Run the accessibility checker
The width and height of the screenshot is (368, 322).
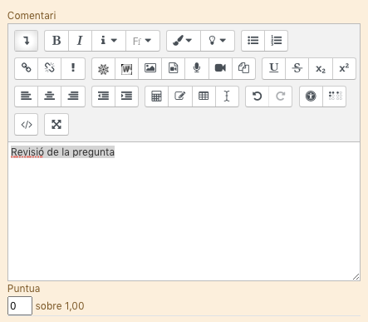tap(311, 97)
